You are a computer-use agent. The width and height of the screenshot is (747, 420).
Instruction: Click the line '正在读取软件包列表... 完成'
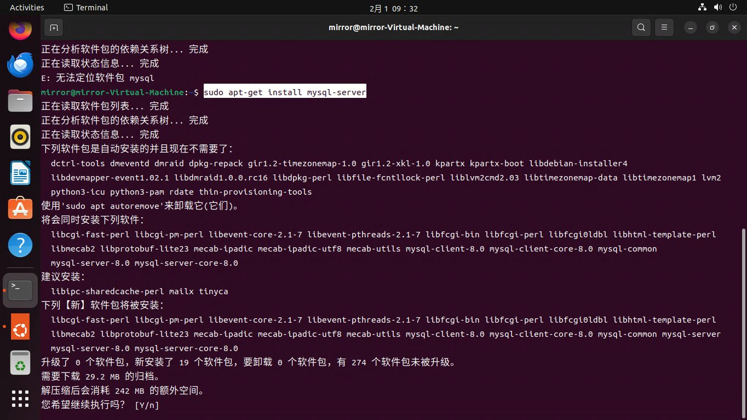[105, 107]
